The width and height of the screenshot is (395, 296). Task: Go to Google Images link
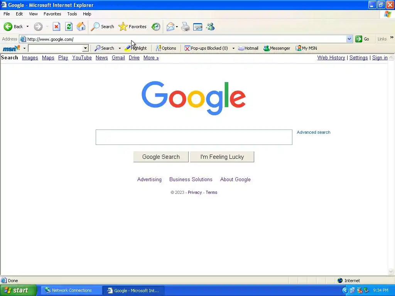coord(30,58)
